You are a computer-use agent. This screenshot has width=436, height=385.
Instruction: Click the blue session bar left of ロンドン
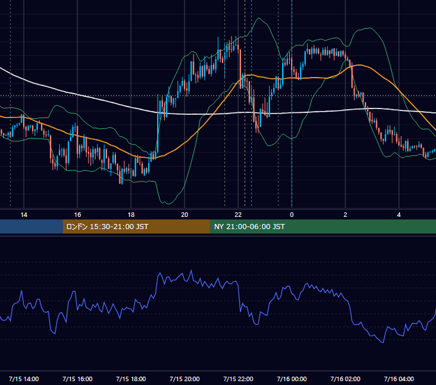[x=31, y=227]
